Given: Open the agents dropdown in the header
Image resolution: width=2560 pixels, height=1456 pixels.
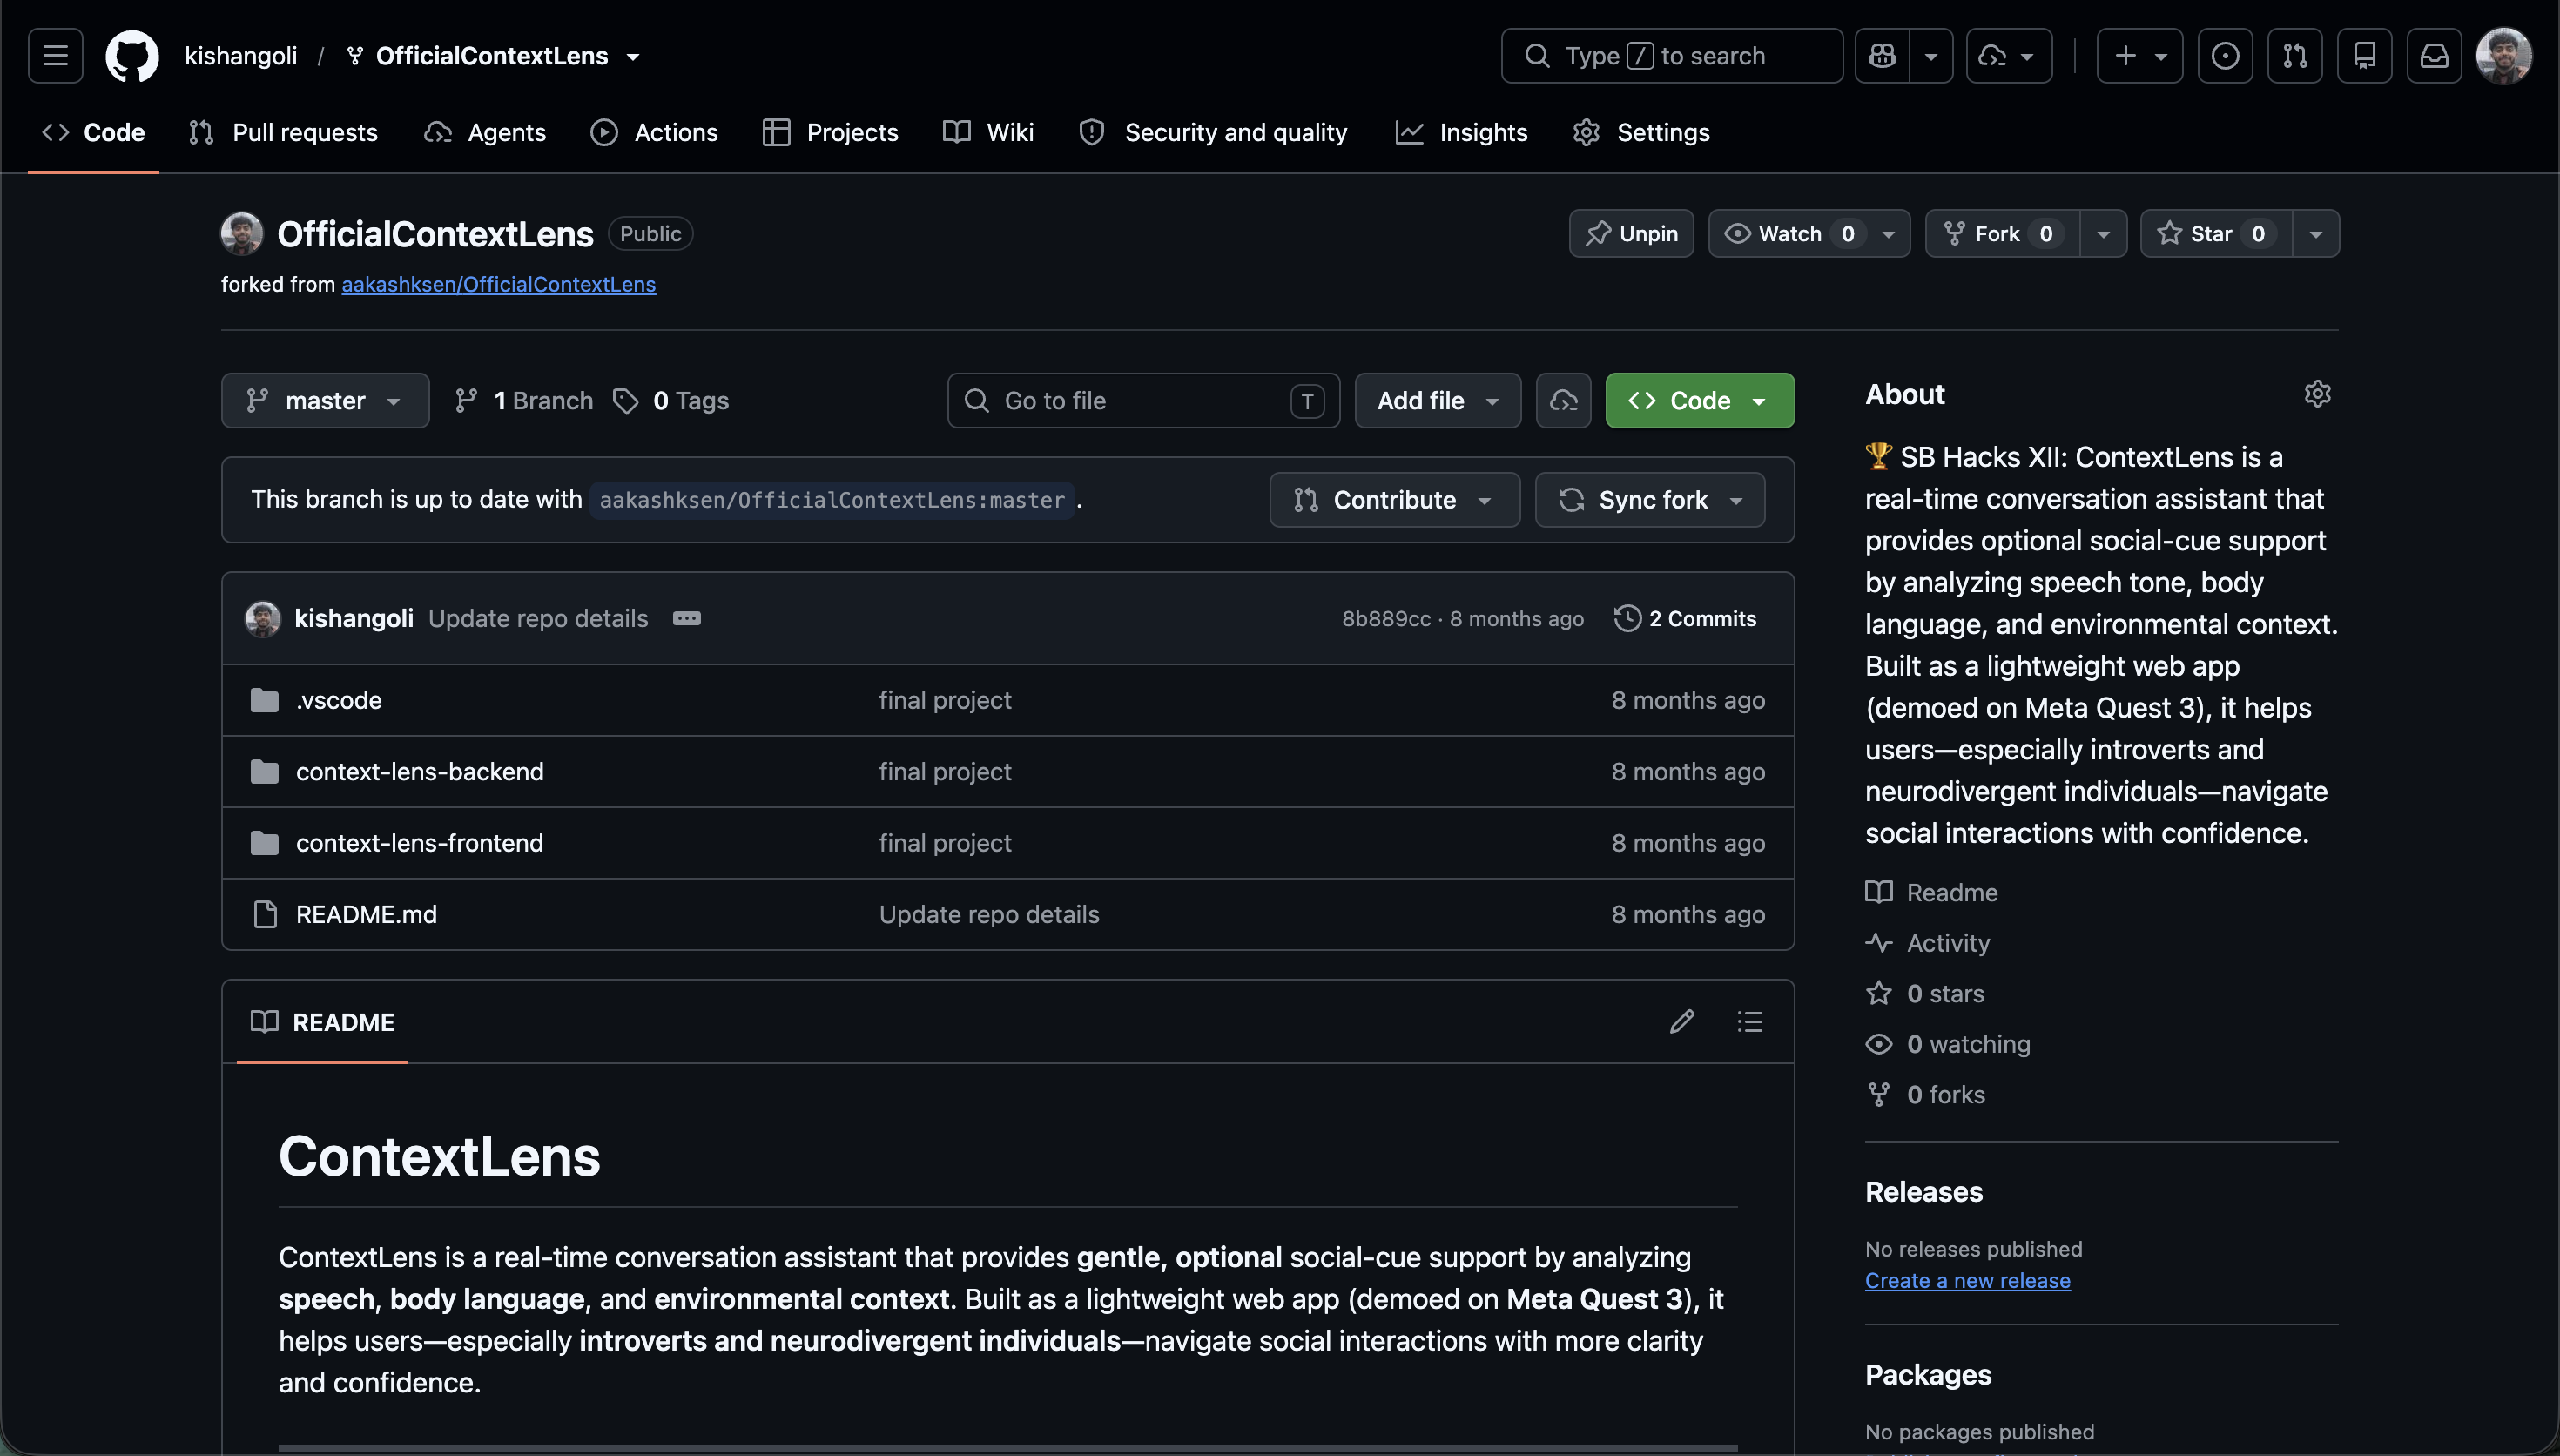Looking at the screenshot, I should click(x=2009, y=56).
